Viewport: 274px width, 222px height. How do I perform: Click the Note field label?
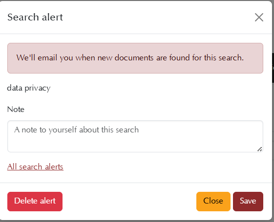click(x=16, y=110)
